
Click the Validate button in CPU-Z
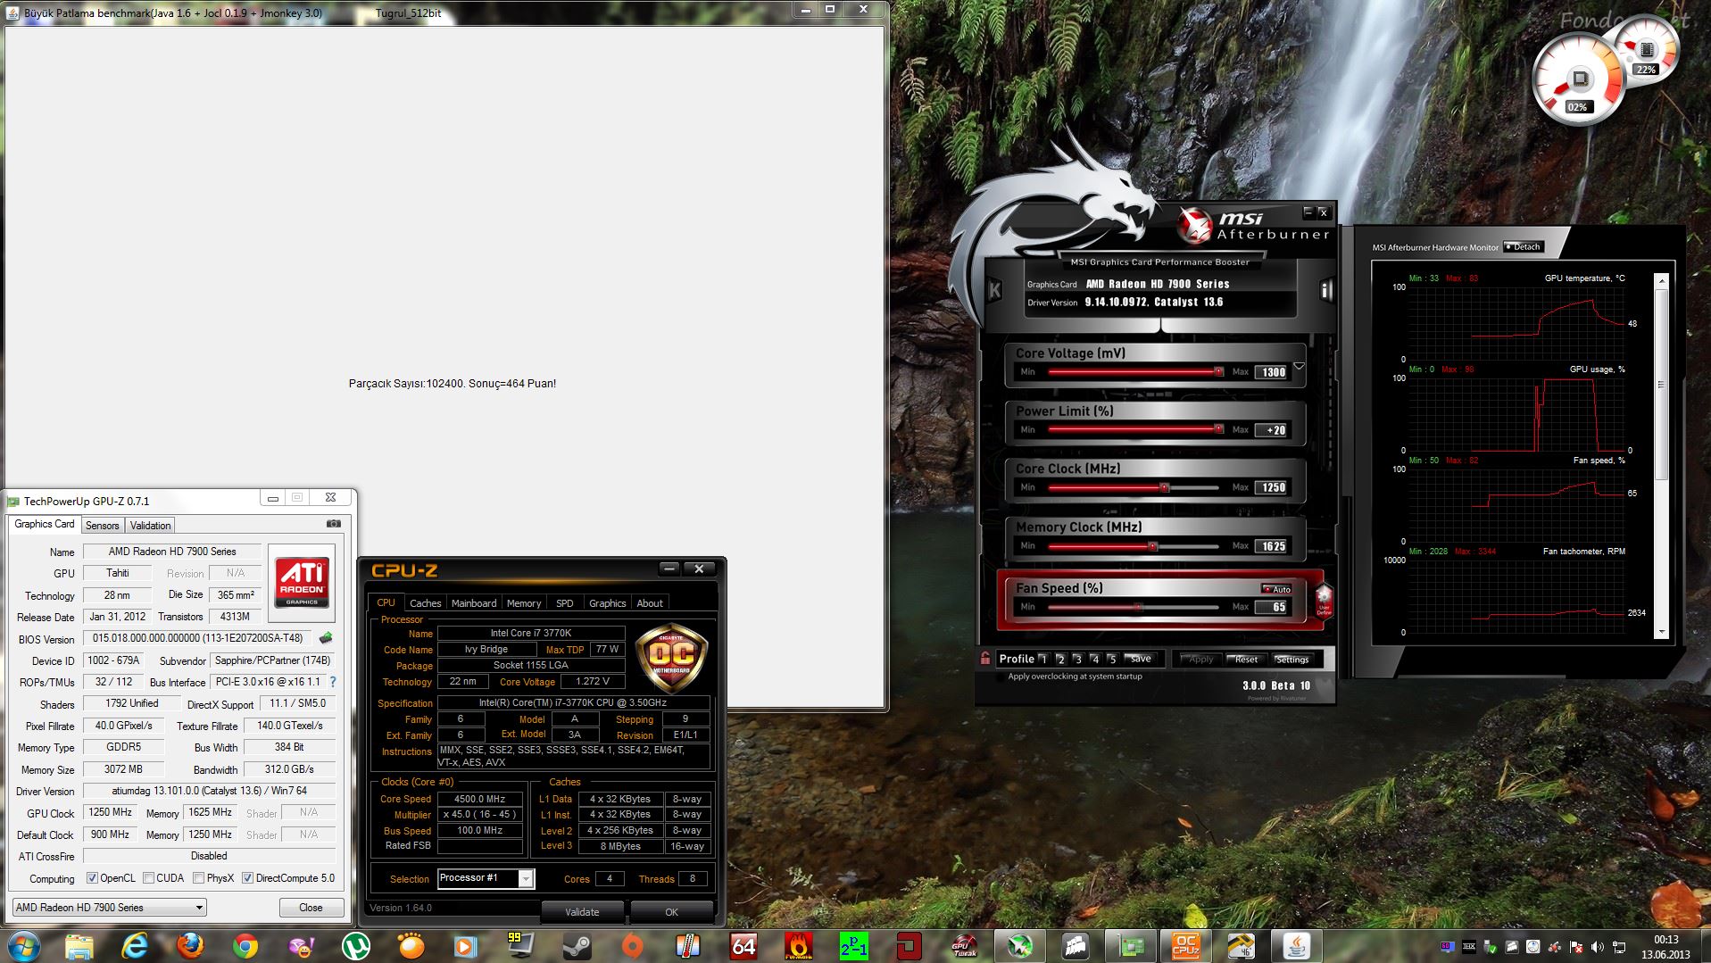pyautogui.click(x=582, y=912)
